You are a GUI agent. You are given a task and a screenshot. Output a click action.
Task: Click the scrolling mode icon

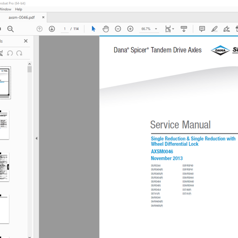click(x=184, y=29)
